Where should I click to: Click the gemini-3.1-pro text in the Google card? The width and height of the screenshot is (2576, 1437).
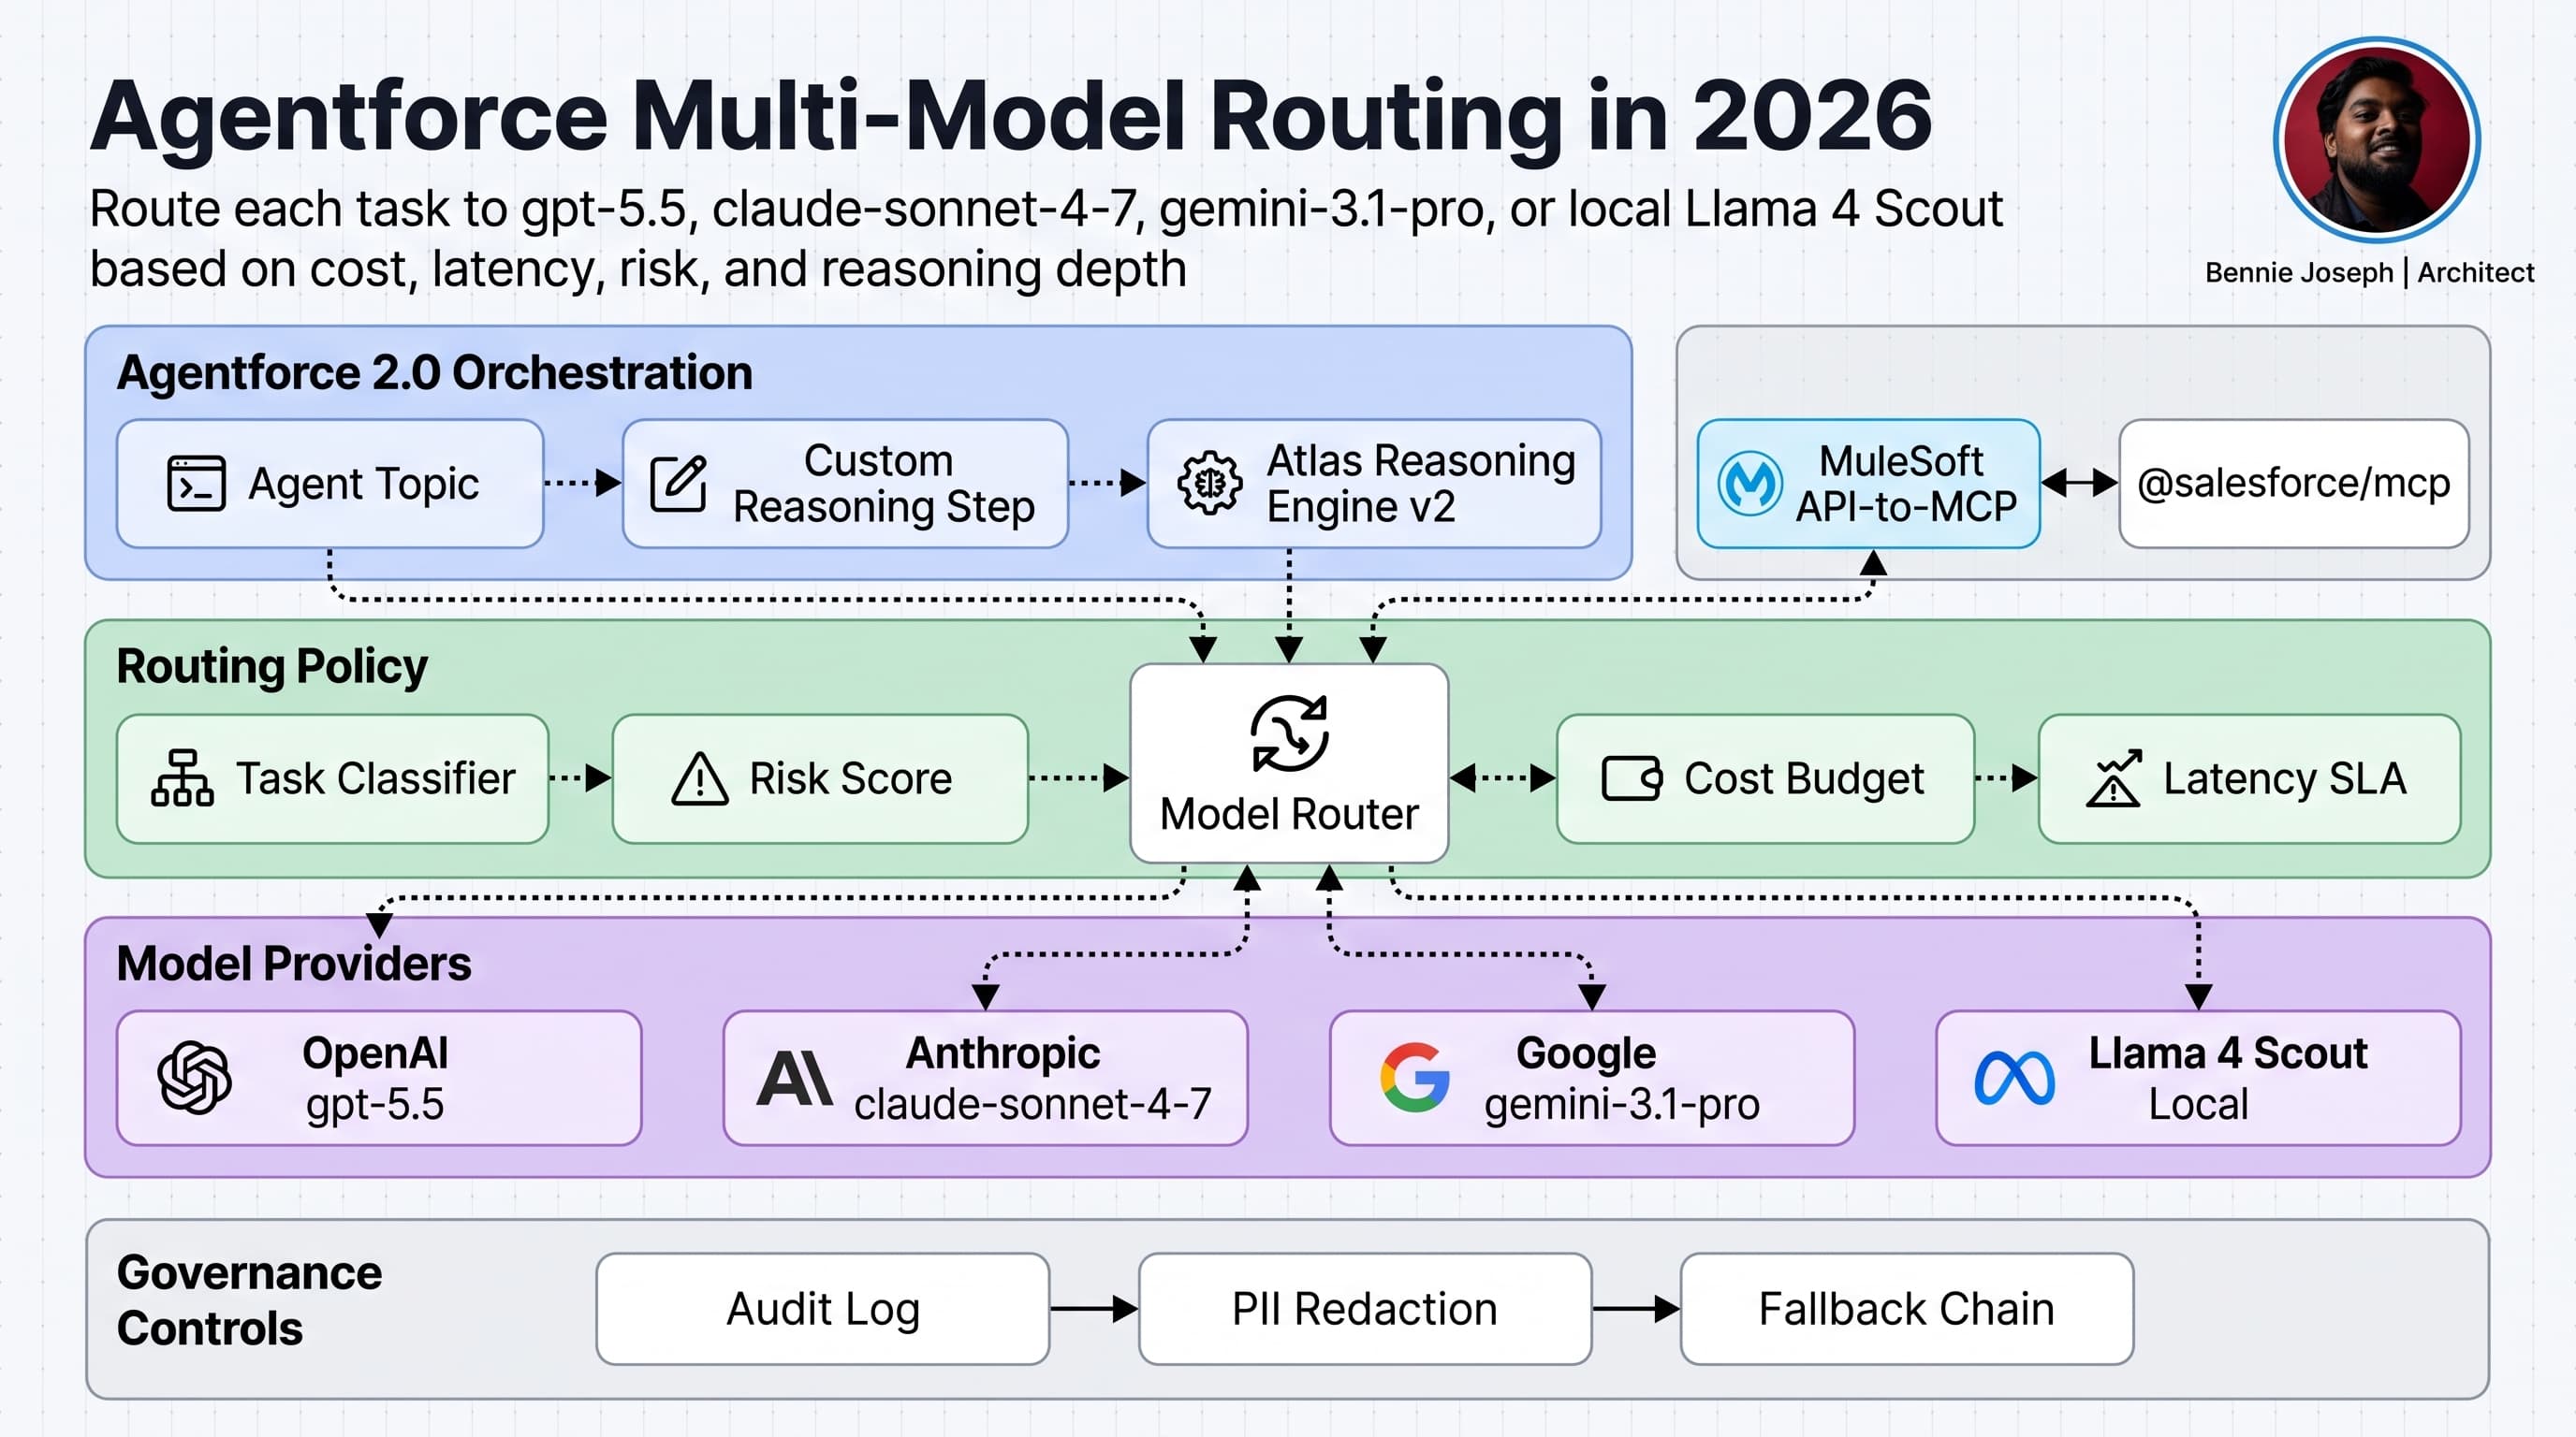coord(1622,1105)
